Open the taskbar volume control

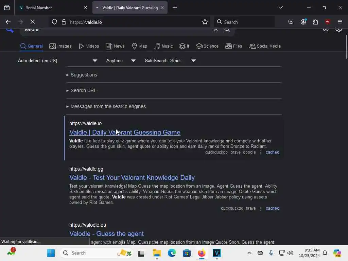point(290,253)
